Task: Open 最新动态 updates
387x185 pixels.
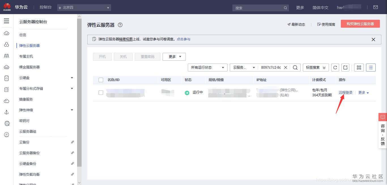Action: 296,25
